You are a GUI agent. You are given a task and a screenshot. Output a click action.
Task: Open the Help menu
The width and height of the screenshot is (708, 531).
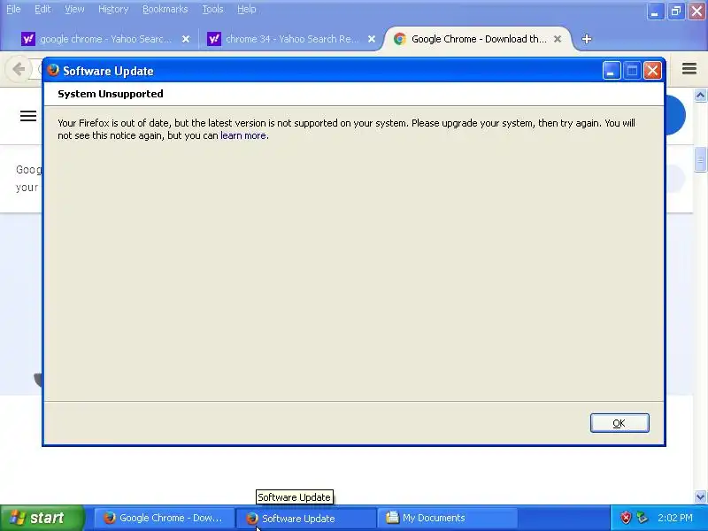[x=247, y=9]
